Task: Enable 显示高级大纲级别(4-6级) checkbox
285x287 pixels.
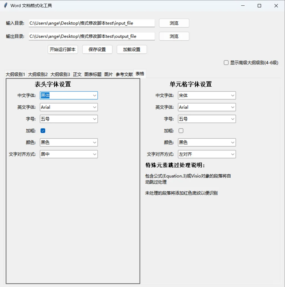Action: click(x=226, y=63)
